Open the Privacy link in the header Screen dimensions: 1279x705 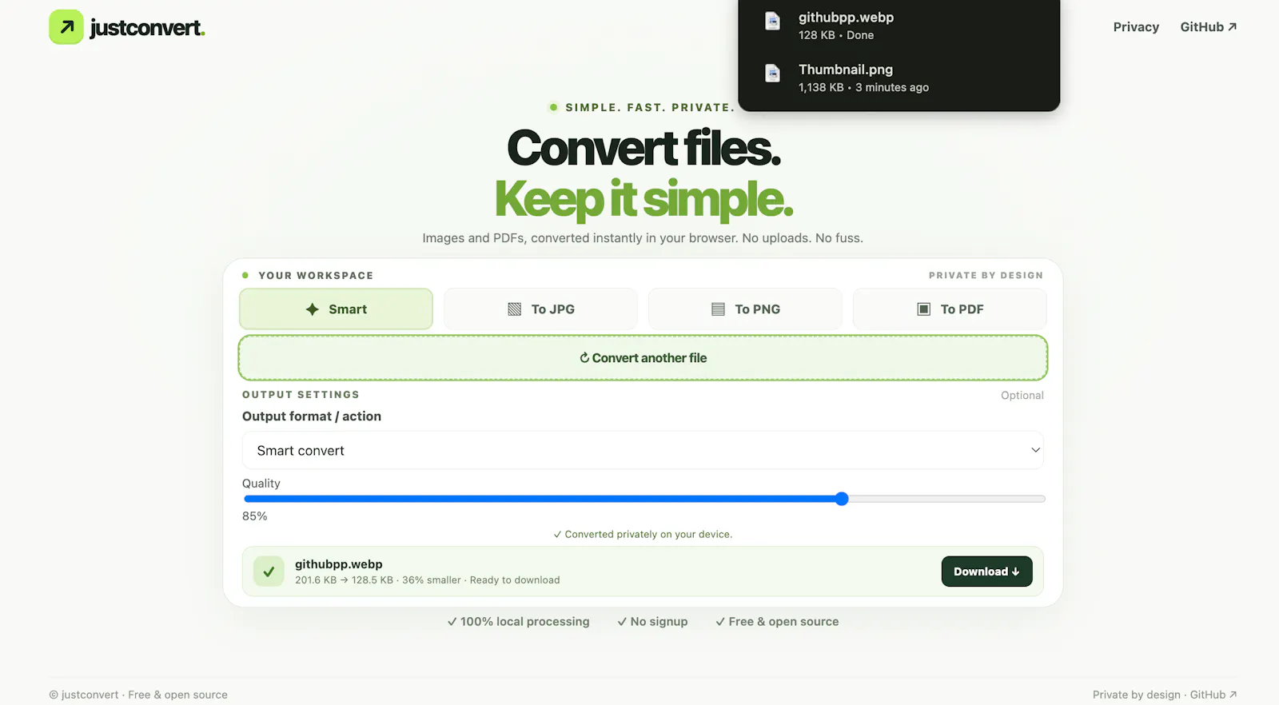coord(1136,27)
